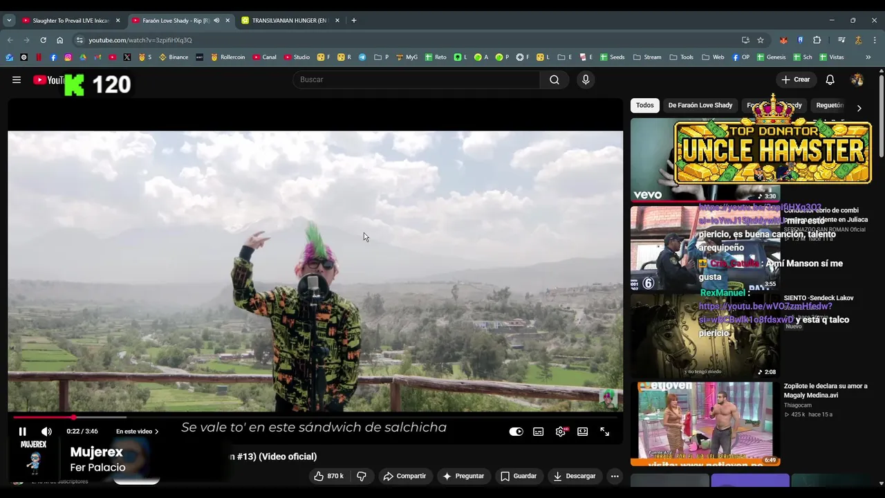Open Chrome three-dot menu
This screenshot has height=498, width=885.
875,40
